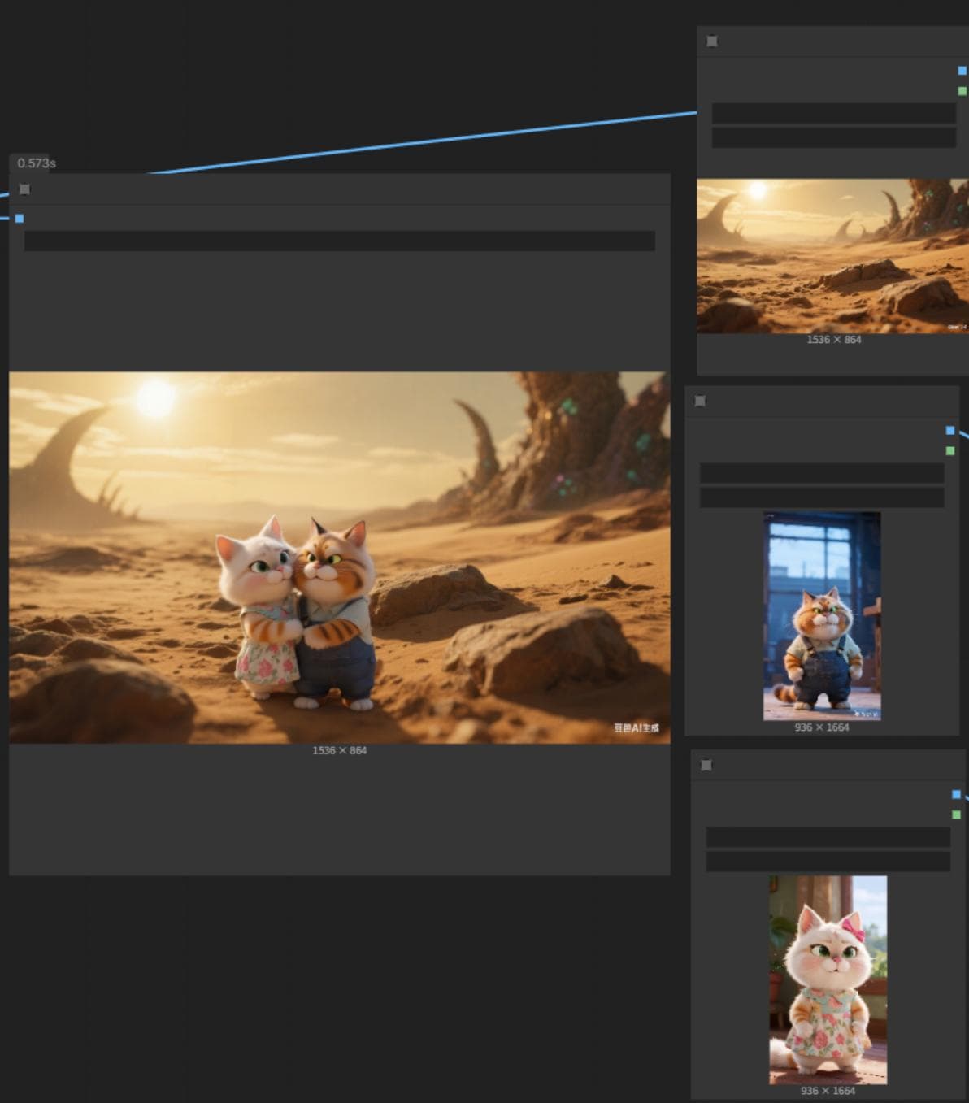Viewport: 969px width, 1103px height.
Task: Click the green output port of the desert image node
Action: click(962, 91)
